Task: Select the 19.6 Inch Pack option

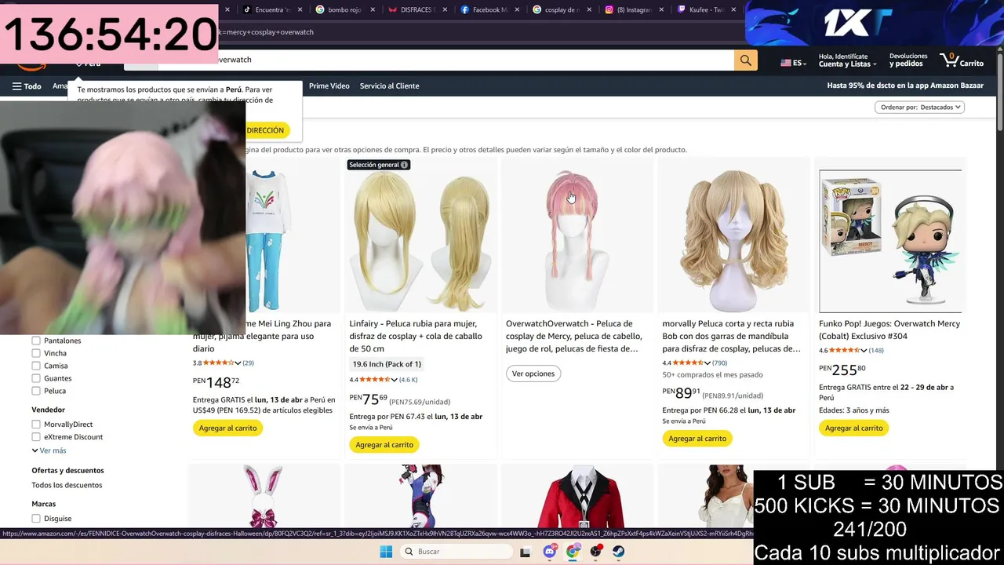Action: pyautogui.click(x=387, y=364)
